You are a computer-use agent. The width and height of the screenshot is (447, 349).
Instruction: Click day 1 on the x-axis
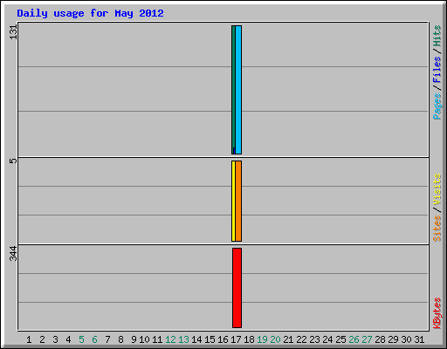coord(29,339)
